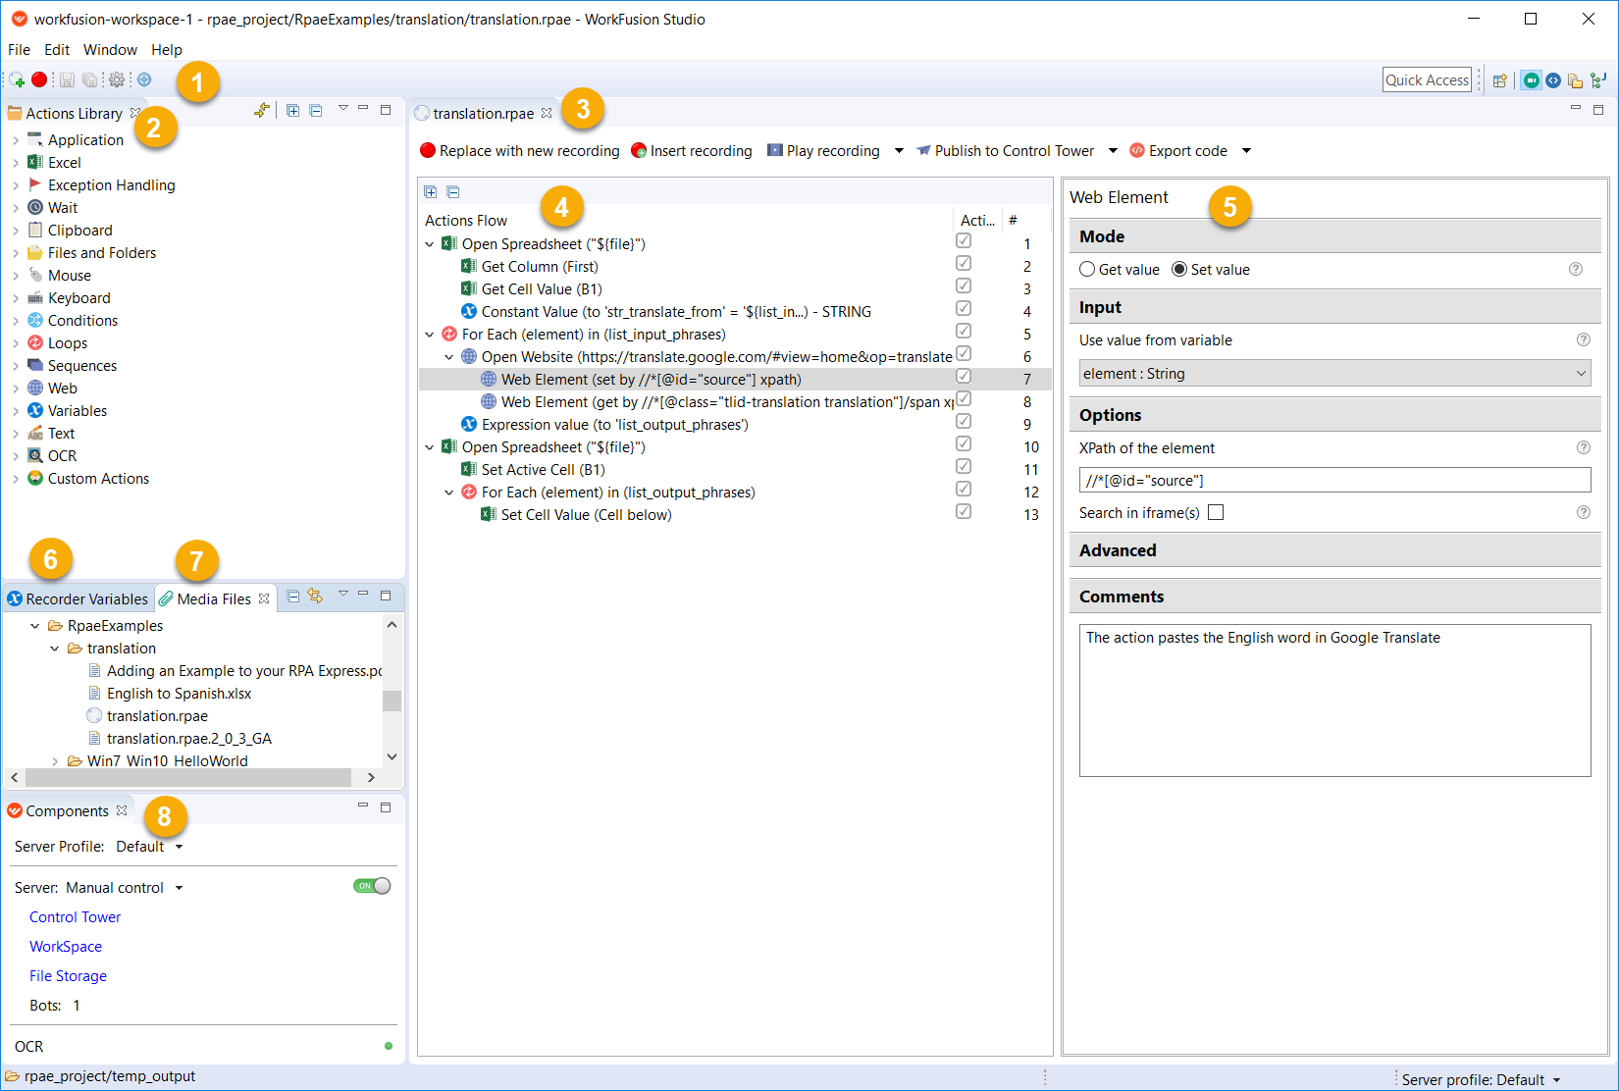Select the Get value radio button
Image resolution: width=1619 pixels, height=1091 pixels.
pyautogui.click(x=1087, y=269)
